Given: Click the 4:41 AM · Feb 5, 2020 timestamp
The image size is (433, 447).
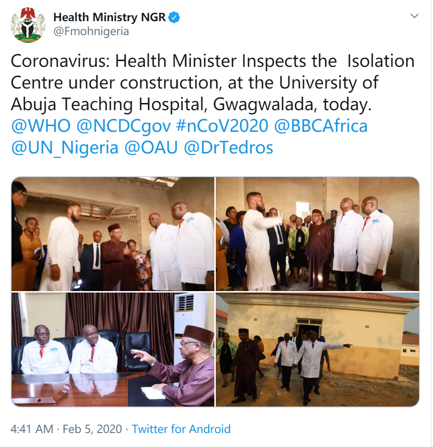Looking at the screenshot, I should coord(66,429).
